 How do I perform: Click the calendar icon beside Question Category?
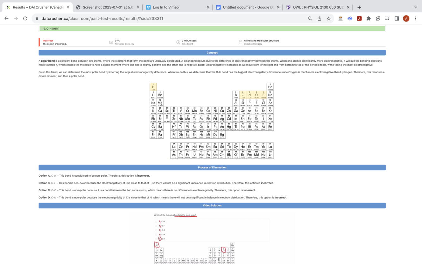(x=240, y=42)
